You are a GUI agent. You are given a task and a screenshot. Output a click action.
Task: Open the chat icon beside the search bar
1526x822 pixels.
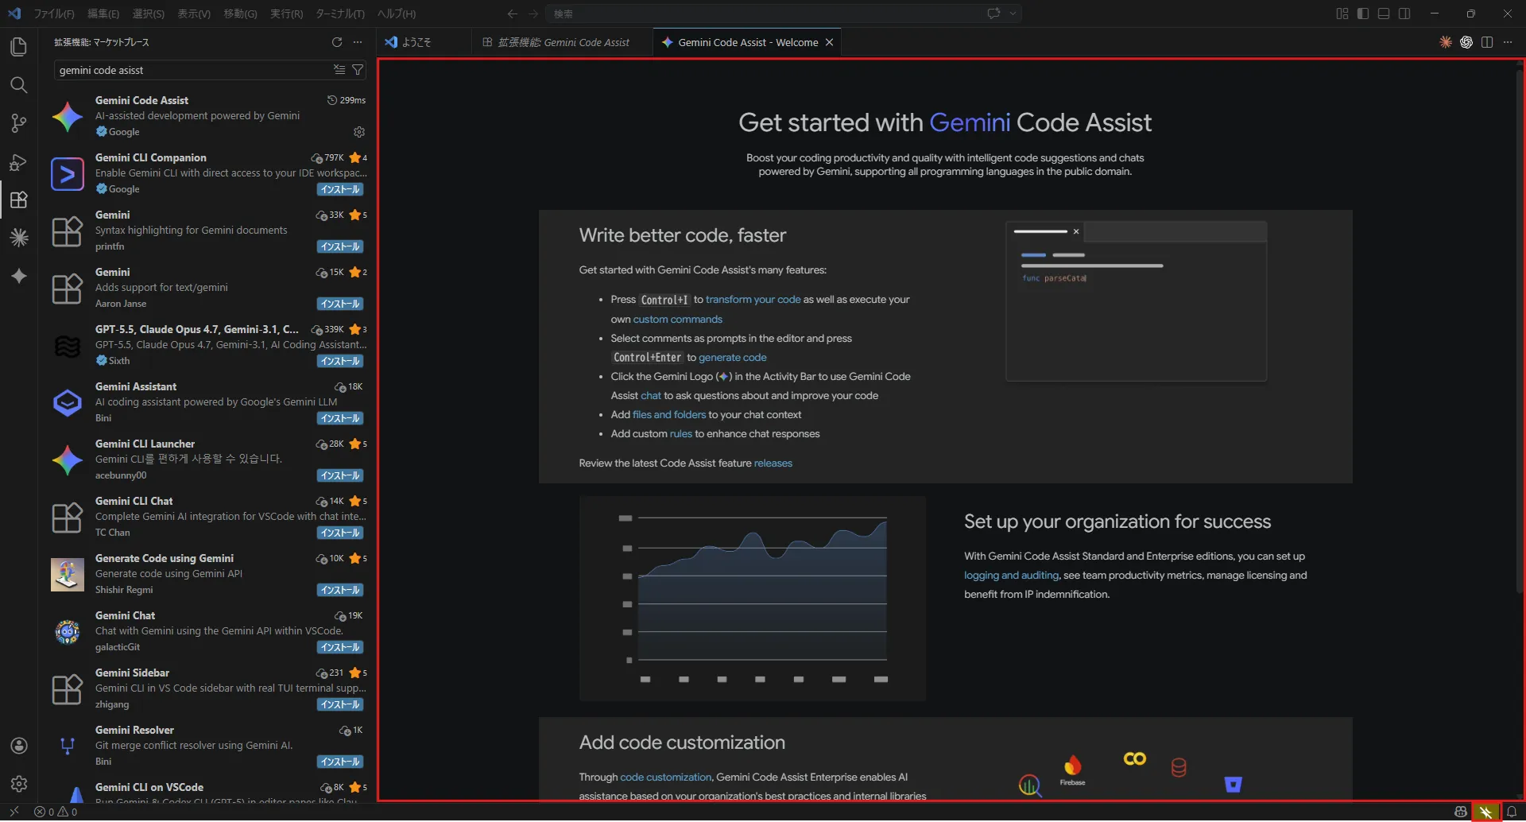click(x=993, y=14)
